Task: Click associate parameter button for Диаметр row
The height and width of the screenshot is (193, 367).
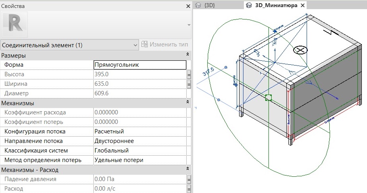Action: pyautogui.click(x=189, y=93)
